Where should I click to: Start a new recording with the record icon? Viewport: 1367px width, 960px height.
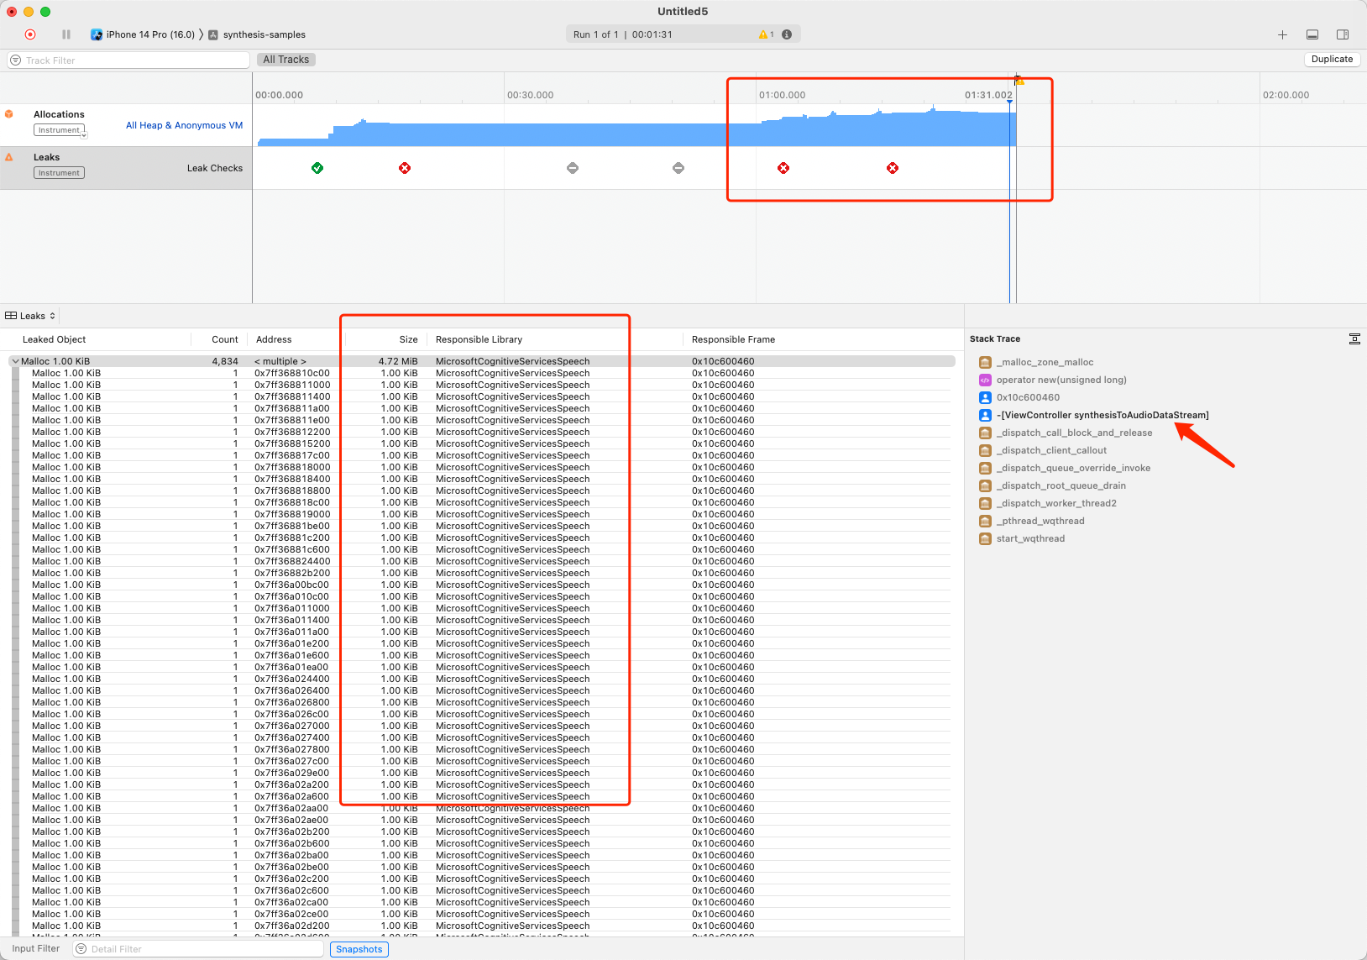point(30,34)
